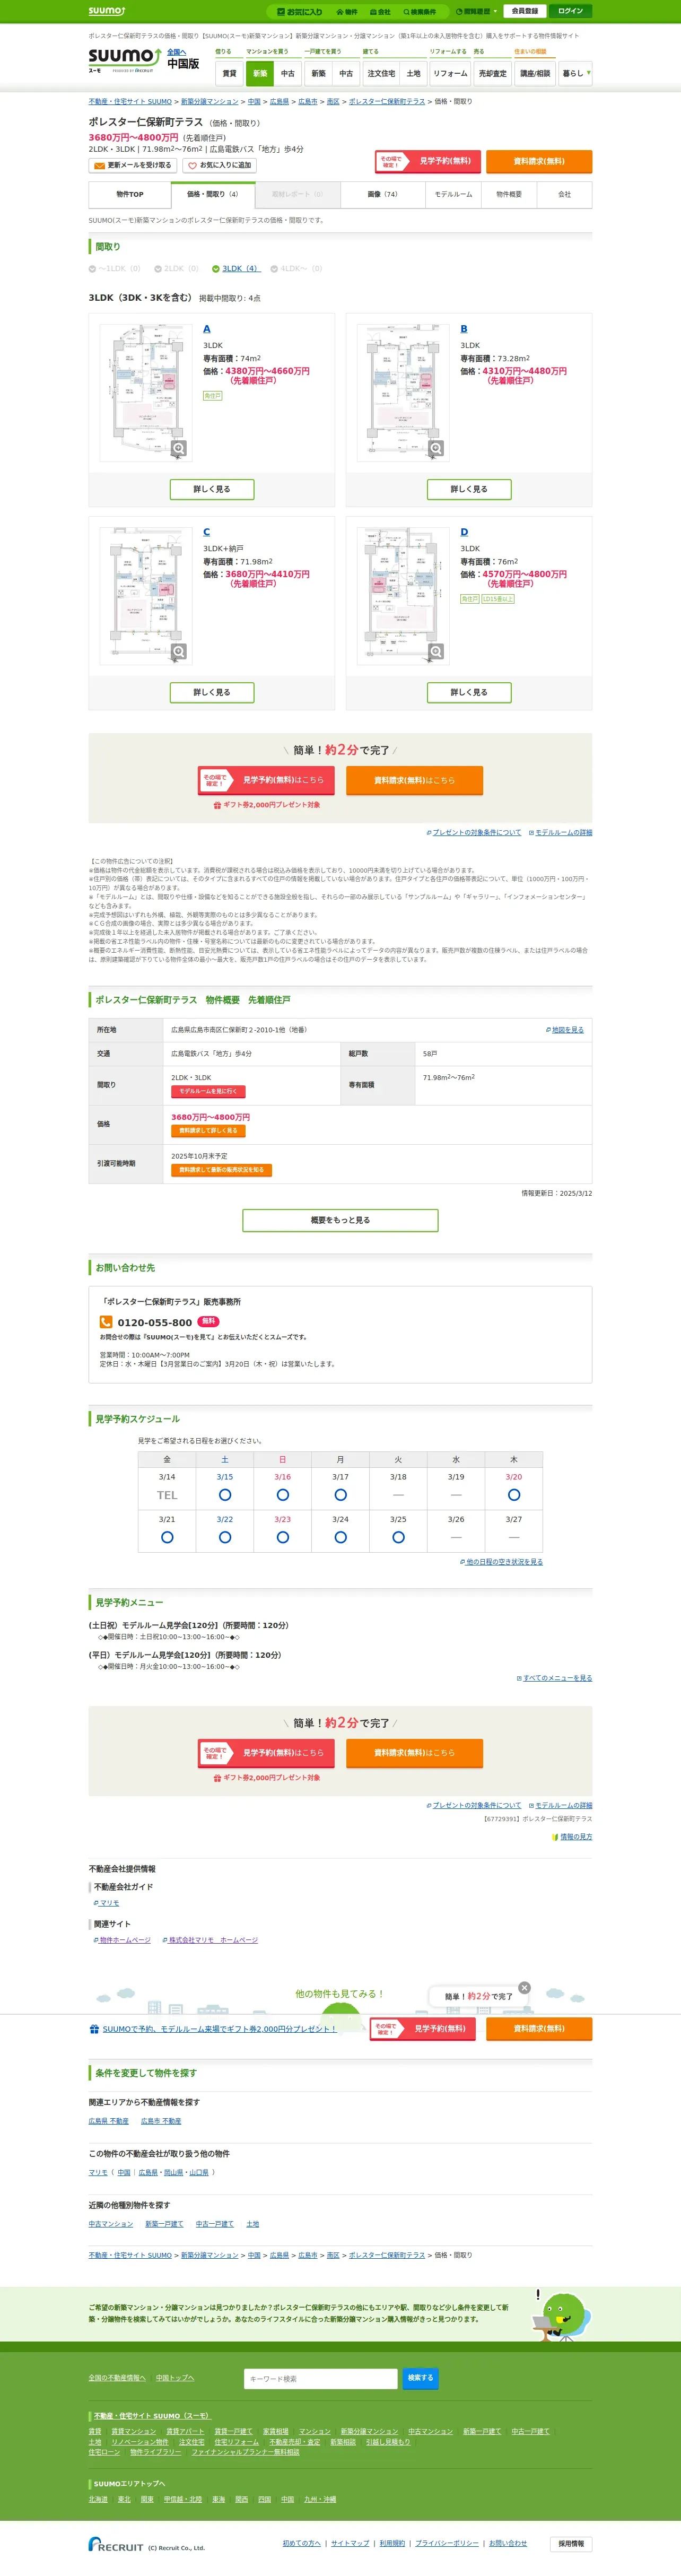Select the 3/15 Saturday reservation circle
The image size is (681, 2576).
[x=225, y=1495]
